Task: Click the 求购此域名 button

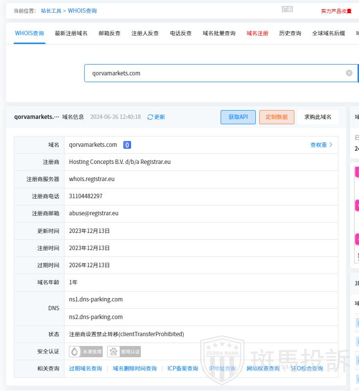Action: [318, 117]
